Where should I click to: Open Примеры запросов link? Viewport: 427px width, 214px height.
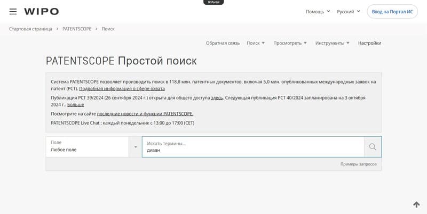[x=358, y=164]
